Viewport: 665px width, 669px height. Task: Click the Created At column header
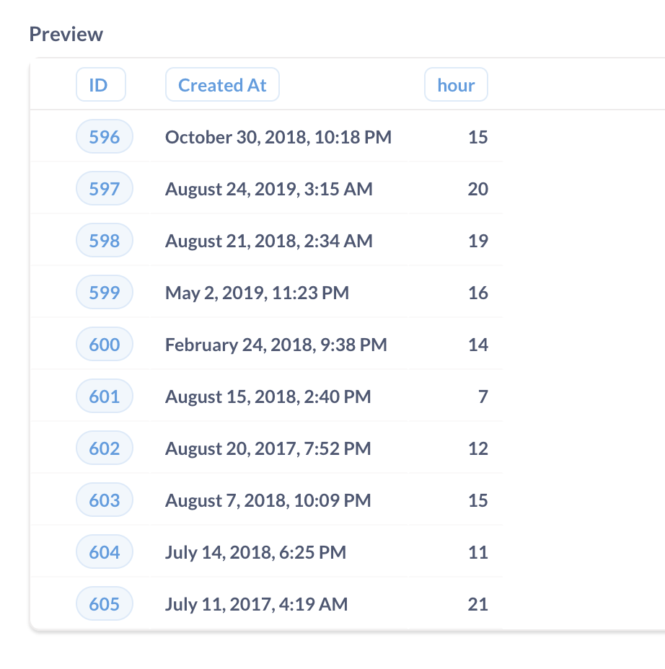pos(221,84)
